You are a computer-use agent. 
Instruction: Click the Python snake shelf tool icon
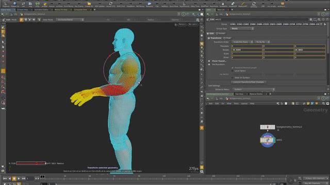[45, 4]
